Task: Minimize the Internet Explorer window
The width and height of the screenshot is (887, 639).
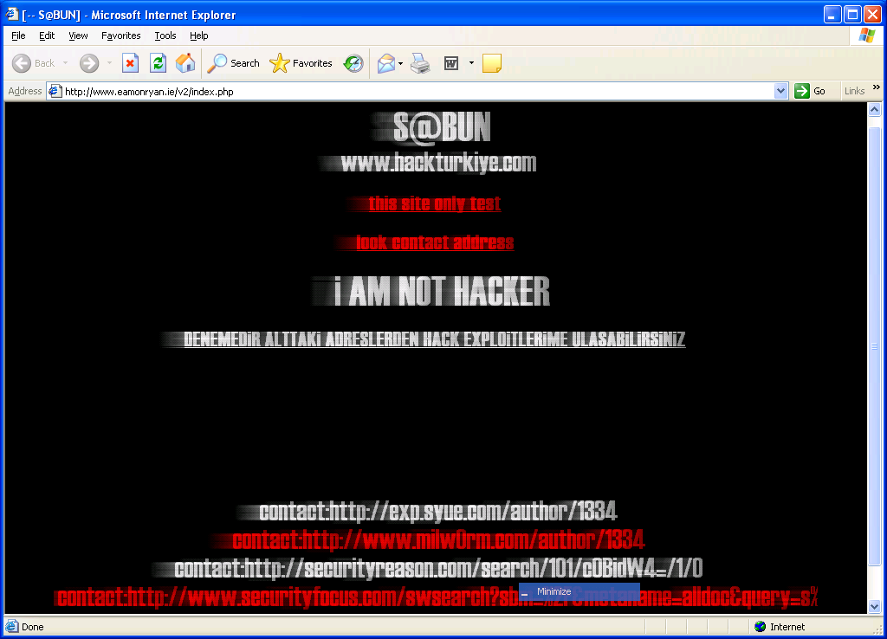Action: (x=832, y=14)
